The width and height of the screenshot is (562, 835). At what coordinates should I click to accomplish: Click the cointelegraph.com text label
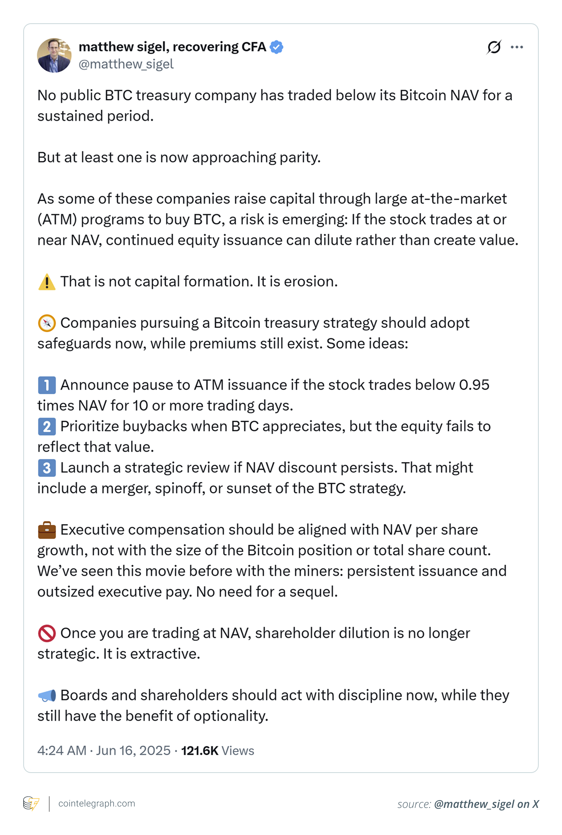click(x=97, y=802)
